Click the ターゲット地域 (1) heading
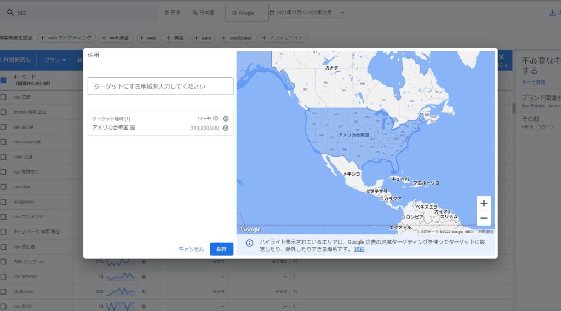This screenshot has height=311, width=561. click(111, 119)
